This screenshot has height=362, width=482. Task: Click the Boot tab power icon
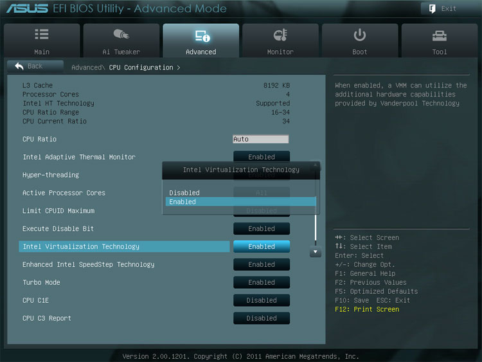359,35
